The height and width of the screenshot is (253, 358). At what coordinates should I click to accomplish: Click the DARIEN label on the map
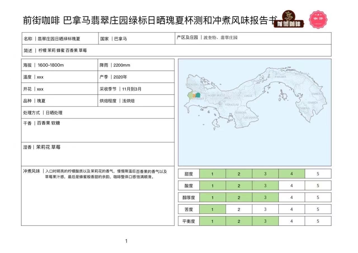(313, 103)
